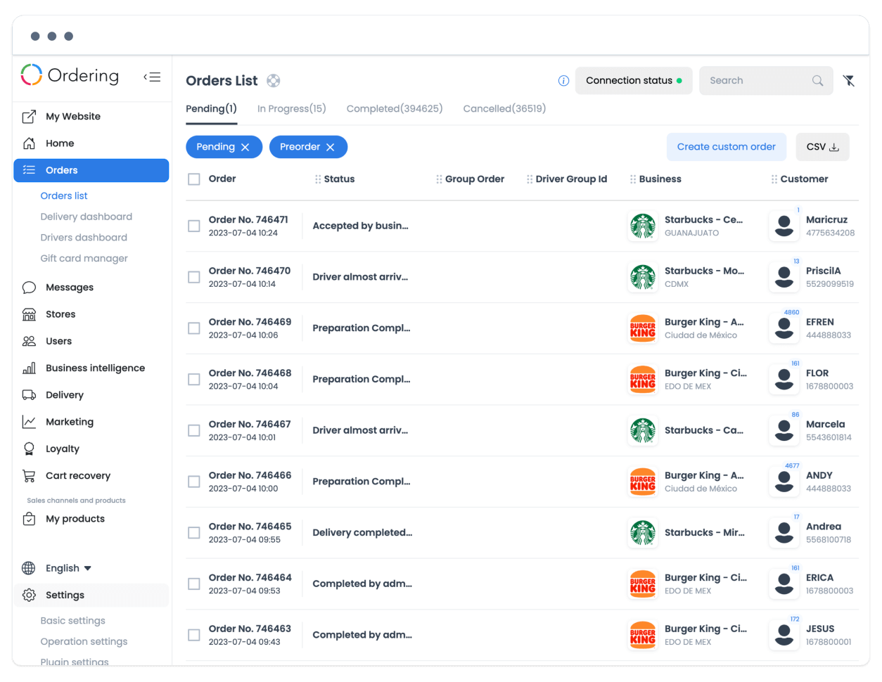Check the box for Order No. 746465
Image resolution: width=882 pixels, height=682 pixels.
194,533
